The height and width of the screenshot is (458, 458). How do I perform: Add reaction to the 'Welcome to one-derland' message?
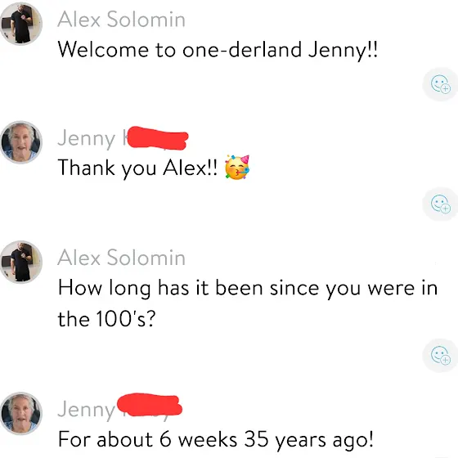coord(440,85)
